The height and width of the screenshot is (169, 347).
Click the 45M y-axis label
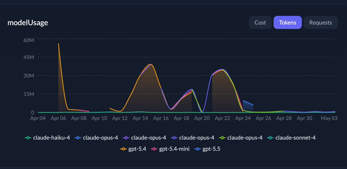[x=28, y=57]
